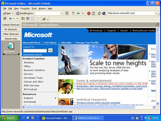The image size is (161, 121).
Task: Click the web toolbar Back arrow
Action: (78, 13)
